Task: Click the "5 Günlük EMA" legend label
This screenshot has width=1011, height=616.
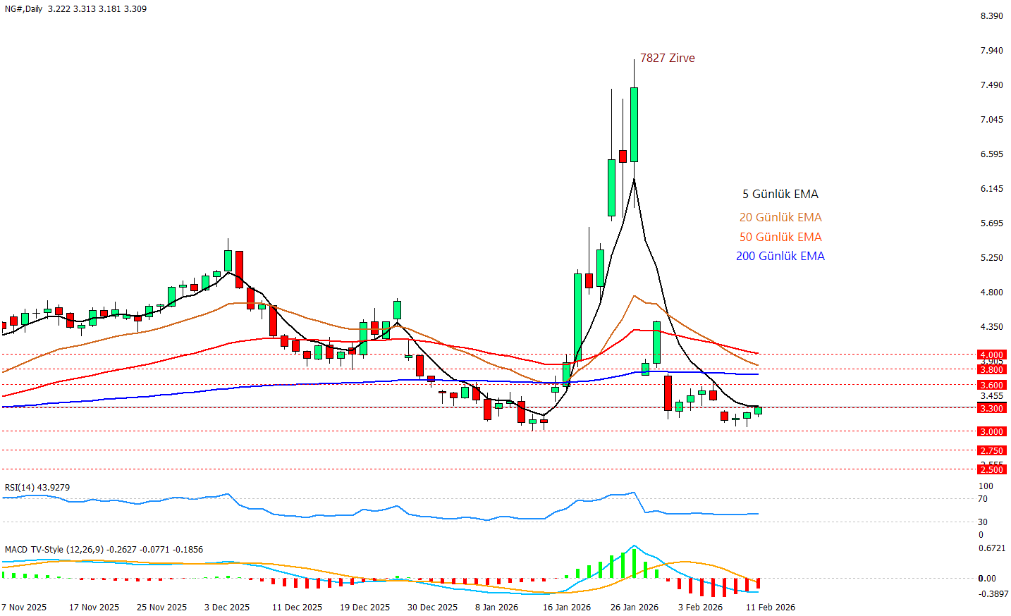Action: [x=780, y=194]
